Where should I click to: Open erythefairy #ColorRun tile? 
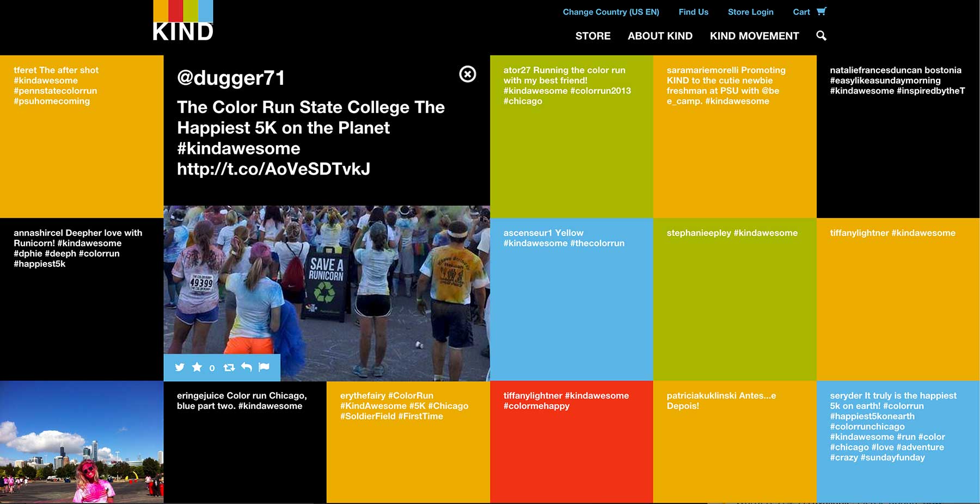[408, 442]
